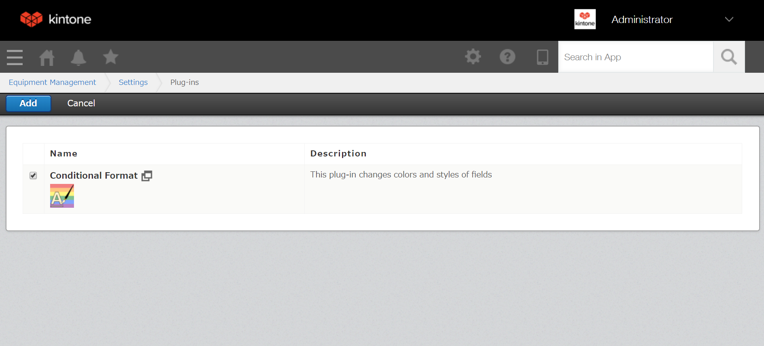Expand the Administrator account dropdown arrow
This screenshot has width=764, height=346.
729,19
